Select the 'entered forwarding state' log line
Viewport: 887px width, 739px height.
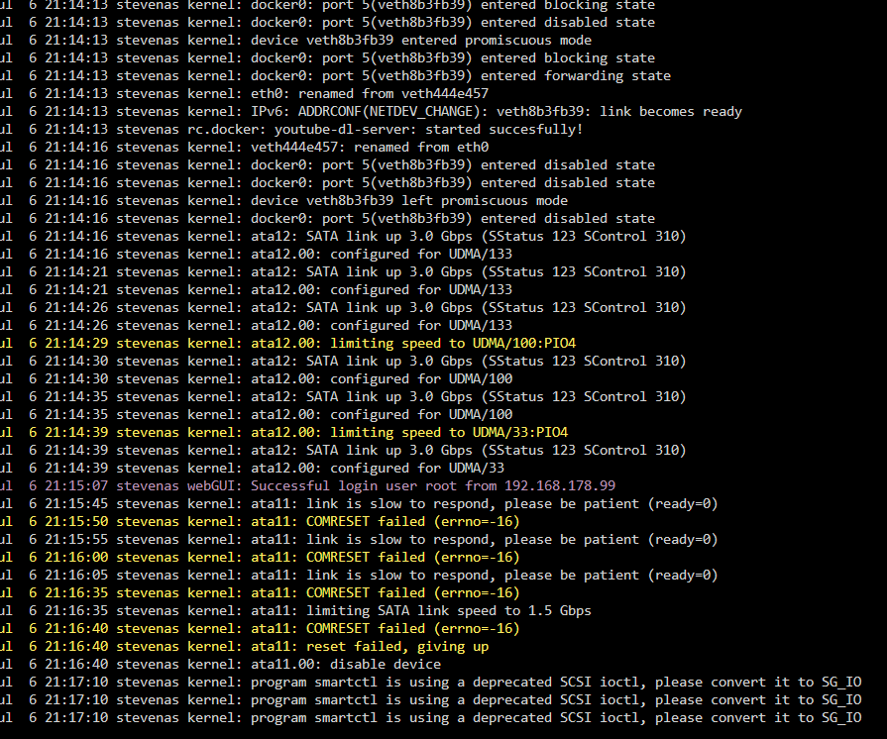(335, 75)
